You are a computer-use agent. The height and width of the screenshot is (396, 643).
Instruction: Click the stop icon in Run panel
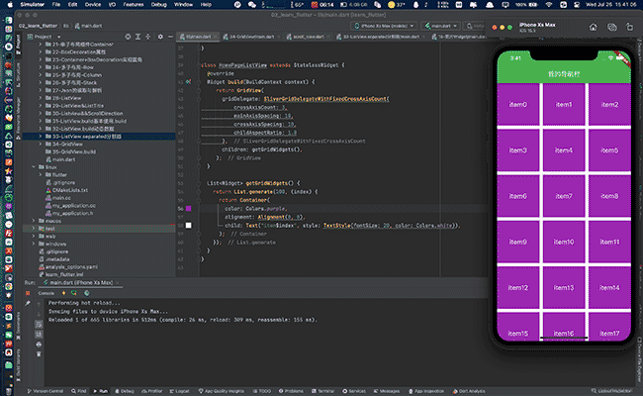[x=28, y=293]
